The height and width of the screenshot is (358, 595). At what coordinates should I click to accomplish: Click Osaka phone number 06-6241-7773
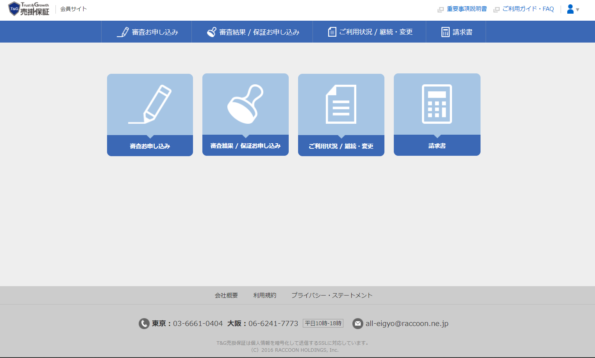pos(273,323)
